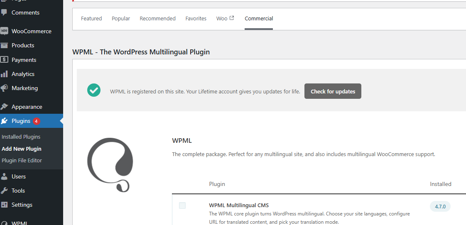Open the Woo tab
The width and height of the screenshot is (466, 225).
(x=225, y=18)
